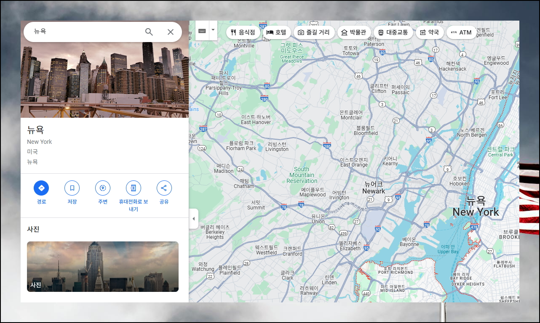Click the PORT RICHMOND map label
This screenshot has height=323, width=540.
point(396,270)
